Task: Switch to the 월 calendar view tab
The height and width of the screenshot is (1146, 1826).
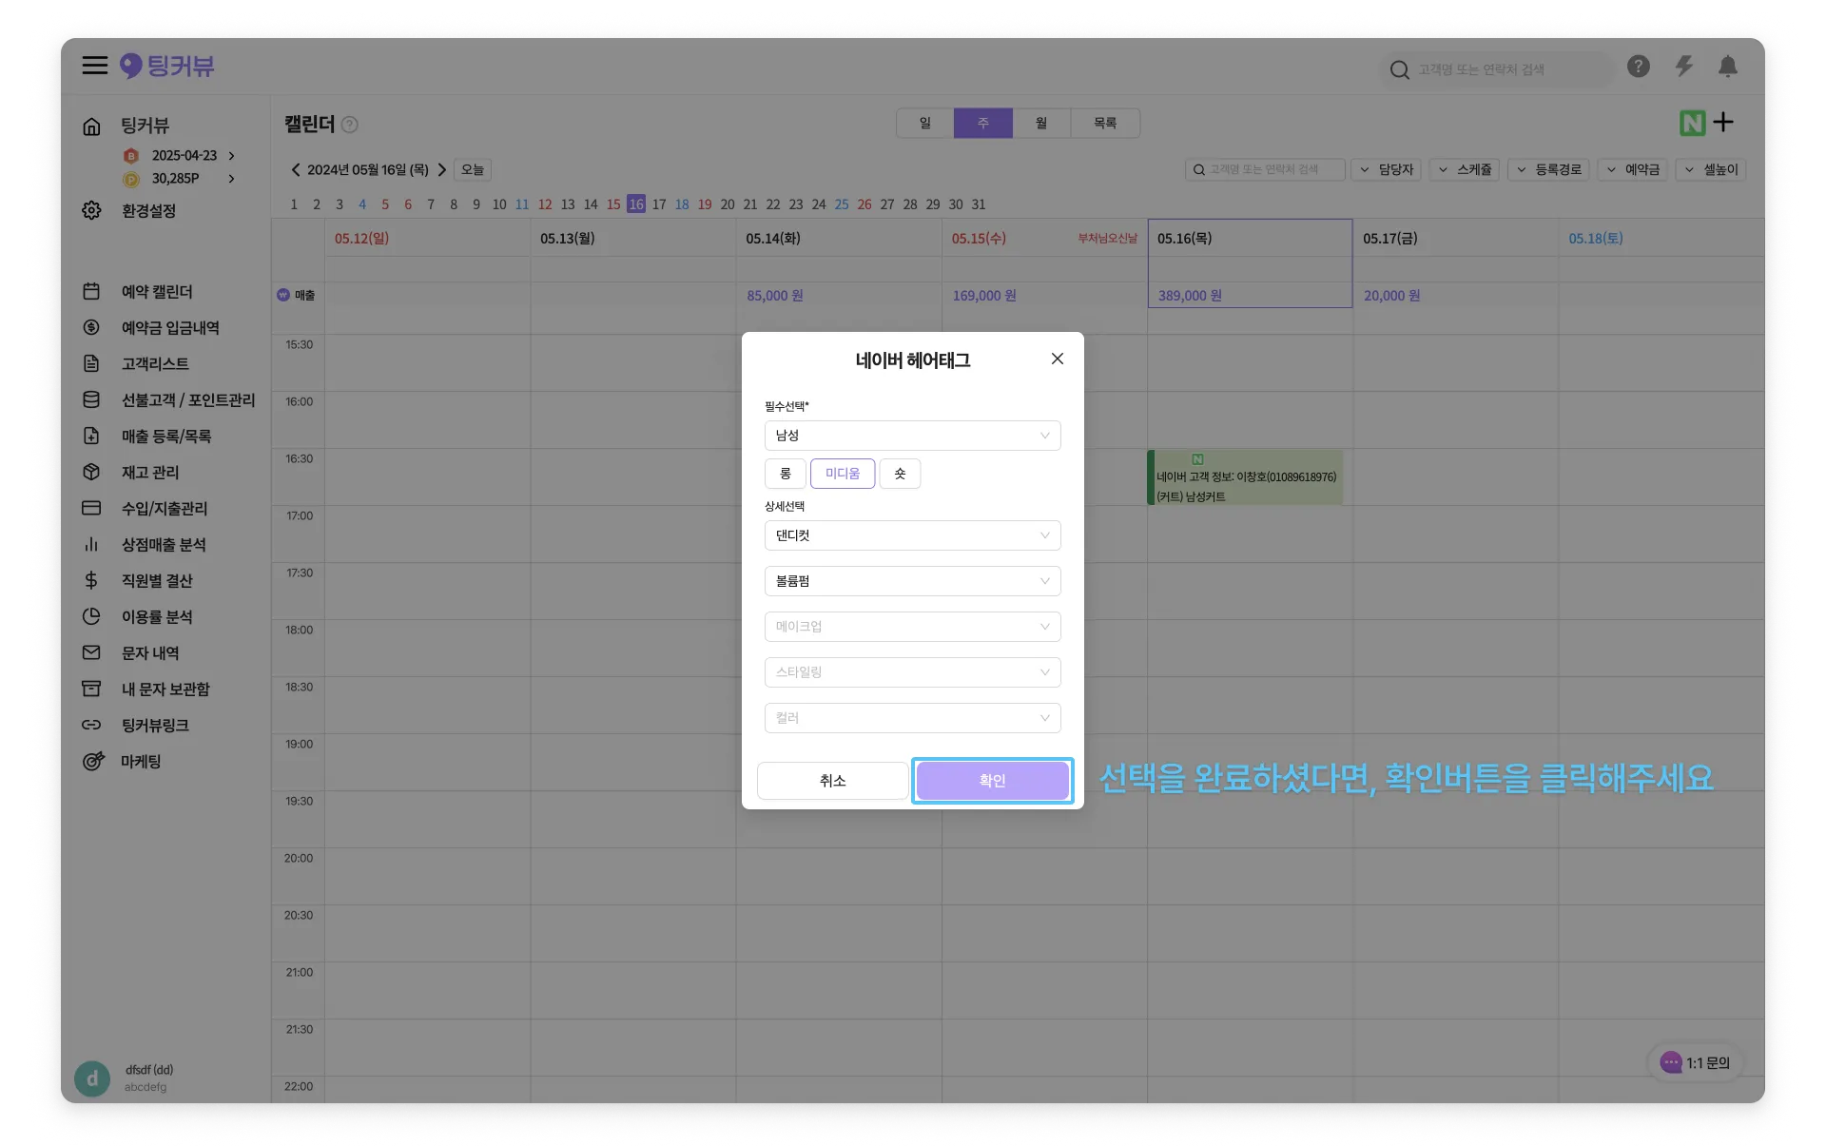Action: (x=1041, y=124)
